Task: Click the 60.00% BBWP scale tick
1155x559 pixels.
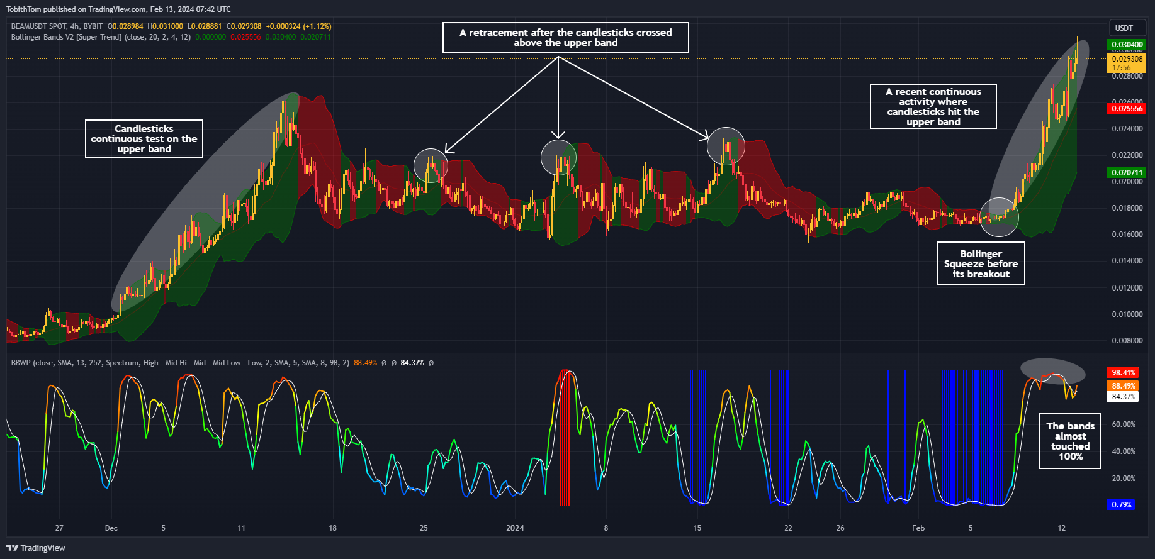Action: point(1124,424)
